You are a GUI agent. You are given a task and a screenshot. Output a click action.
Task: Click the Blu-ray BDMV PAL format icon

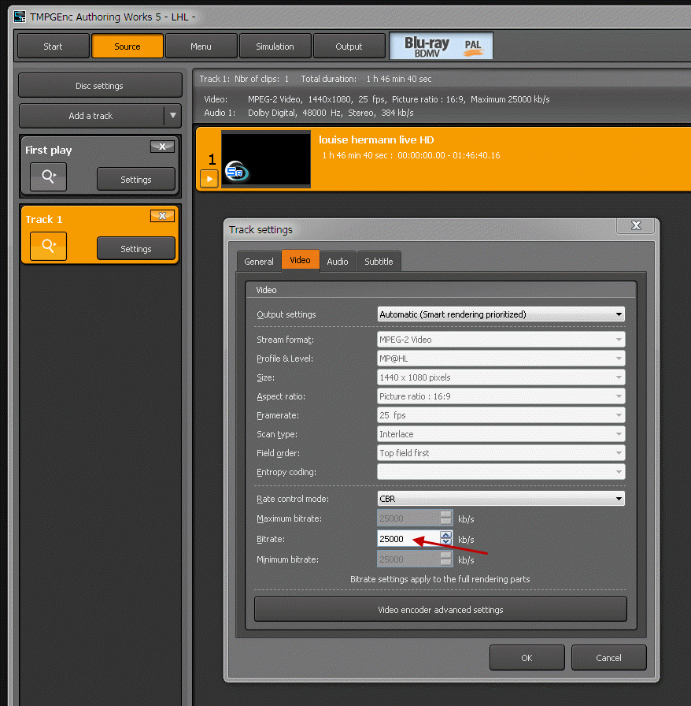click(x=442, y=46)
